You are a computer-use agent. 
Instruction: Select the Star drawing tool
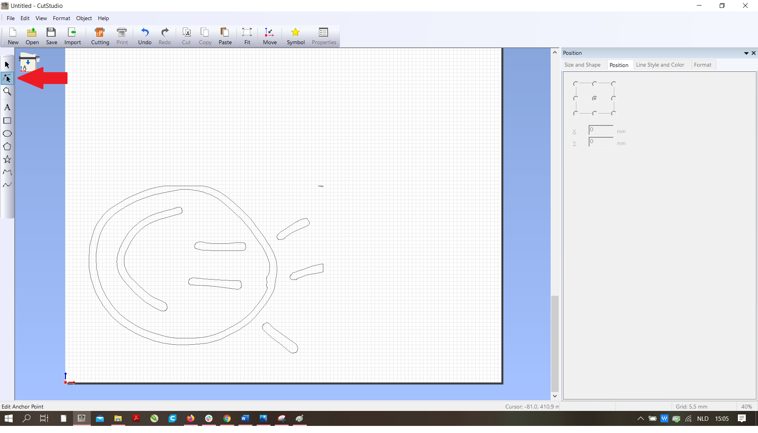tap(7, 160)
